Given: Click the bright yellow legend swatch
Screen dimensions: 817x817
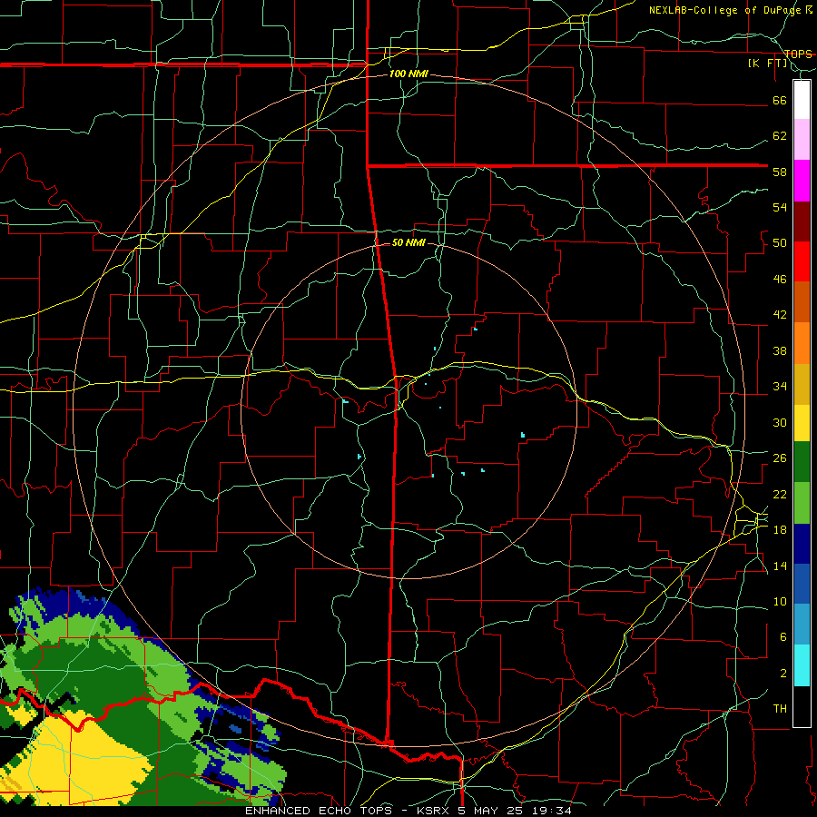Looking at the screenshot, I should (802, 423).
